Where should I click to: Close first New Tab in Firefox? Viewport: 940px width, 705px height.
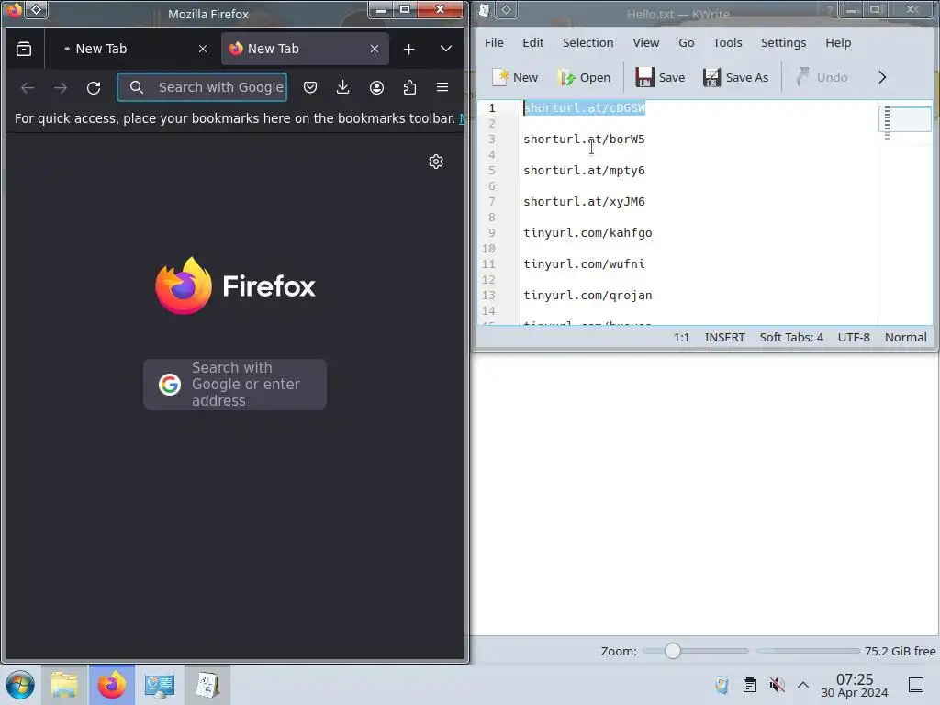pos(203,50)
